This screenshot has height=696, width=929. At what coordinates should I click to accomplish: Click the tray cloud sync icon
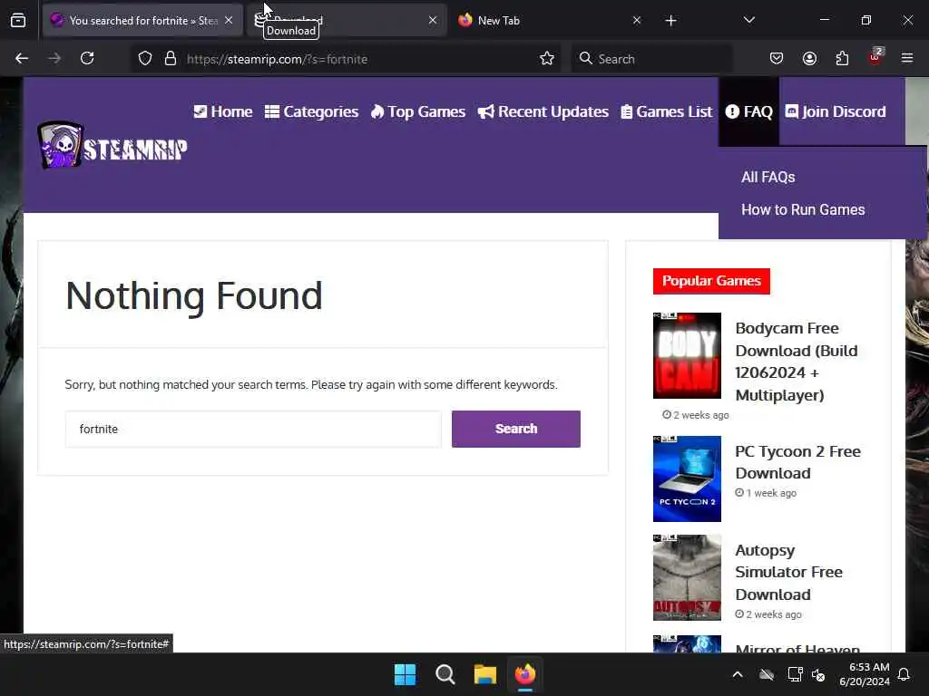point(767,674)
